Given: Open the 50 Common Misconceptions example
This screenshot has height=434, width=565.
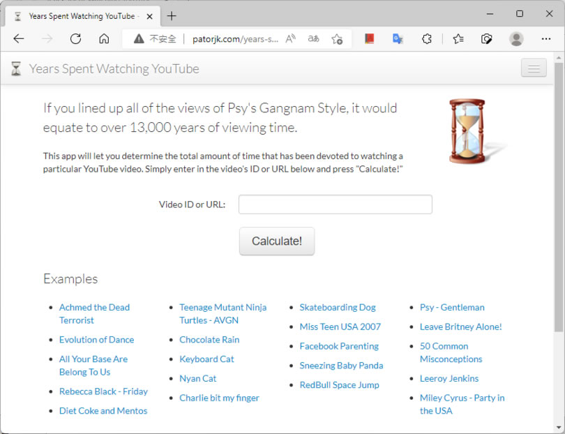Looking at the screenshot, I should tap(451, 352).
